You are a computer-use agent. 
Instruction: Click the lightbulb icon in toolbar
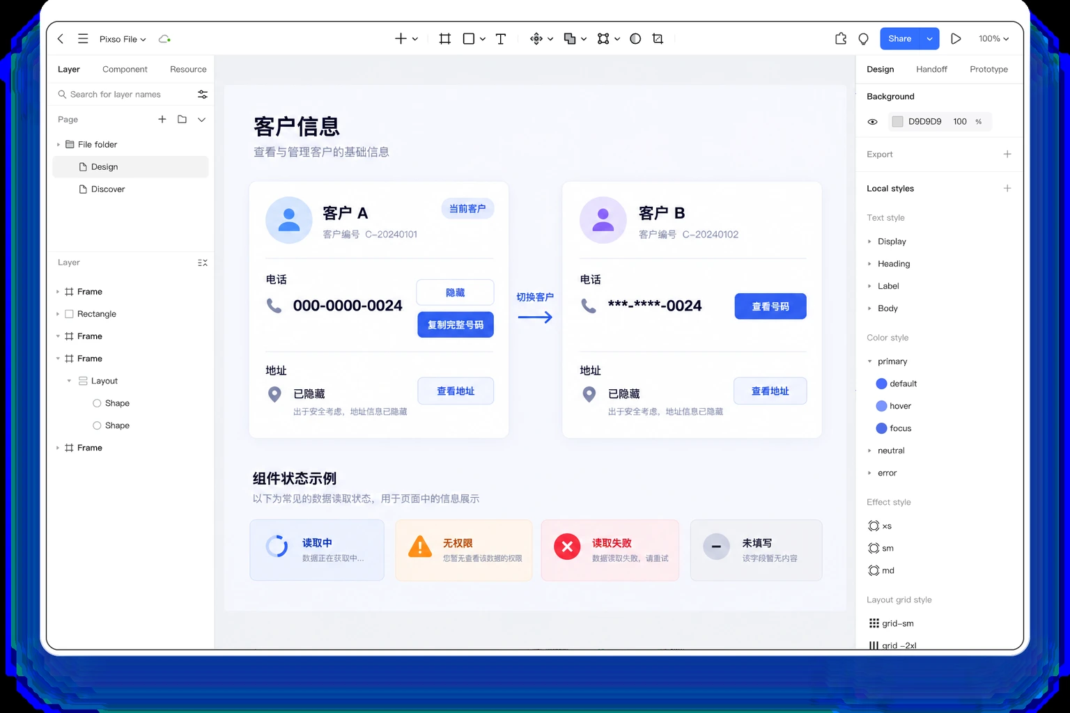[x=864, y=39]
